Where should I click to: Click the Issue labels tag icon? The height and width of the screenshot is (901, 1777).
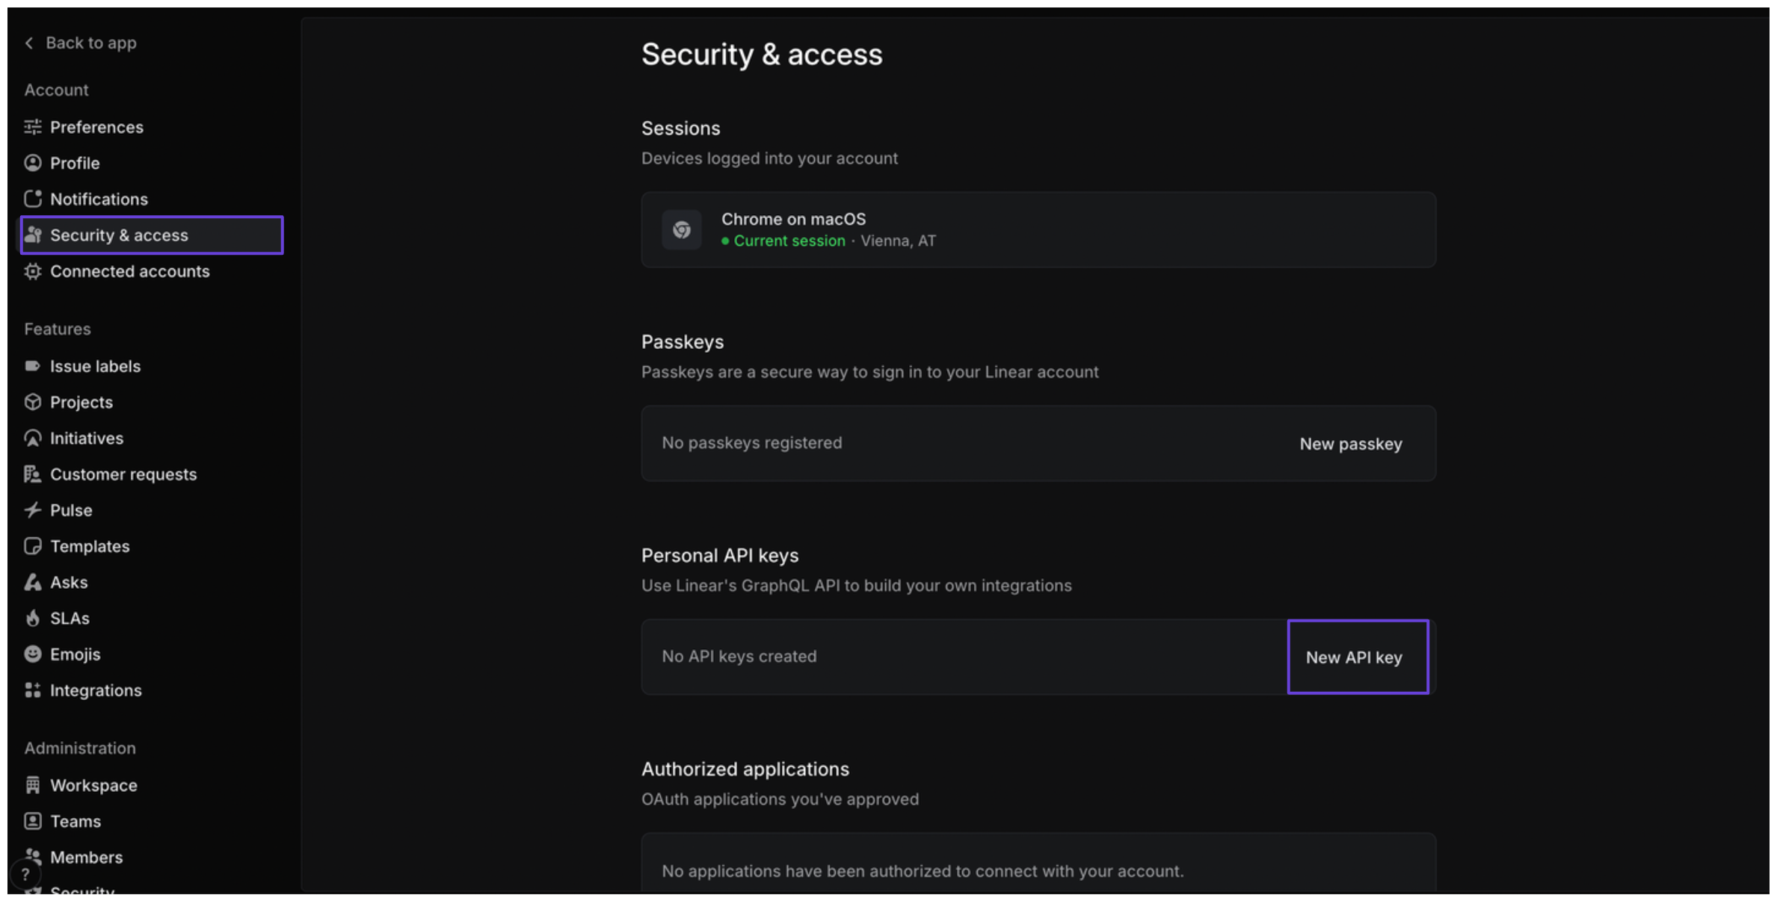(32, 366)
